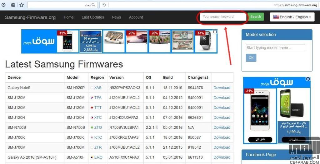Click TPA region link

point(98,98)
